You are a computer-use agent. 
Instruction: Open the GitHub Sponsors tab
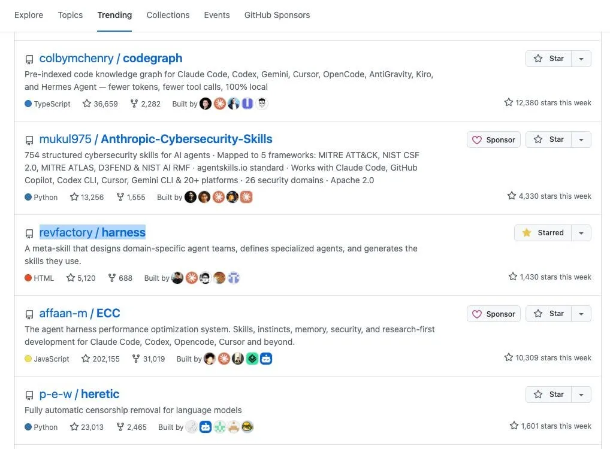coord(277,15)
